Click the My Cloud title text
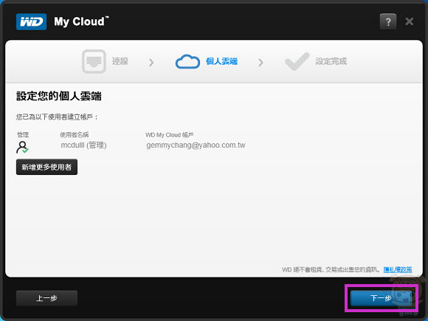The image size is (428, 321). (x=81, y=22)
